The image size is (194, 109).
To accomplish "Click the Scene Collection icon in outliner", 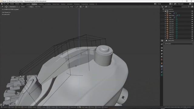I will (x=163, y=9).
